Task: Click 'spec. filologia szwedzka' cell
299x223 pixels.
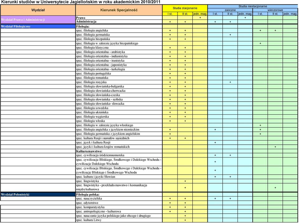Action: (x=119, y=108)
